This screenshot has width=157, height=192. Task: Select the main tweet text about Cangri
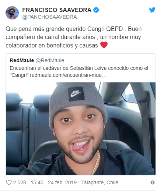click(73, 37)
